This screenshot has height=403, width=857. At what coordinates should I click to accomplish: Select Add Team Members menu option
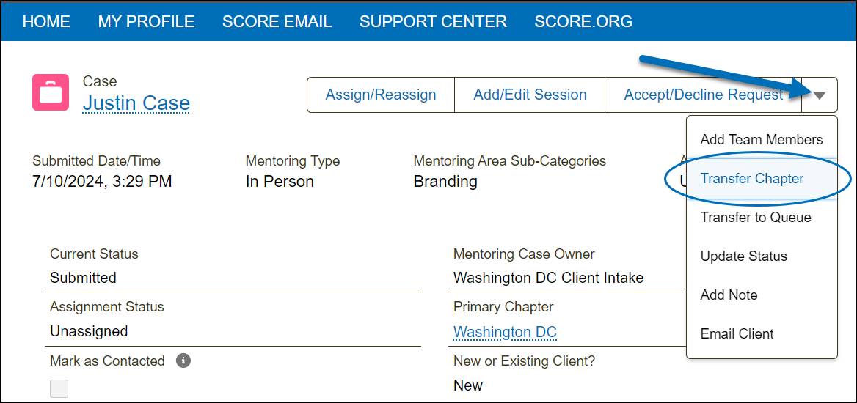click(761, 139)
